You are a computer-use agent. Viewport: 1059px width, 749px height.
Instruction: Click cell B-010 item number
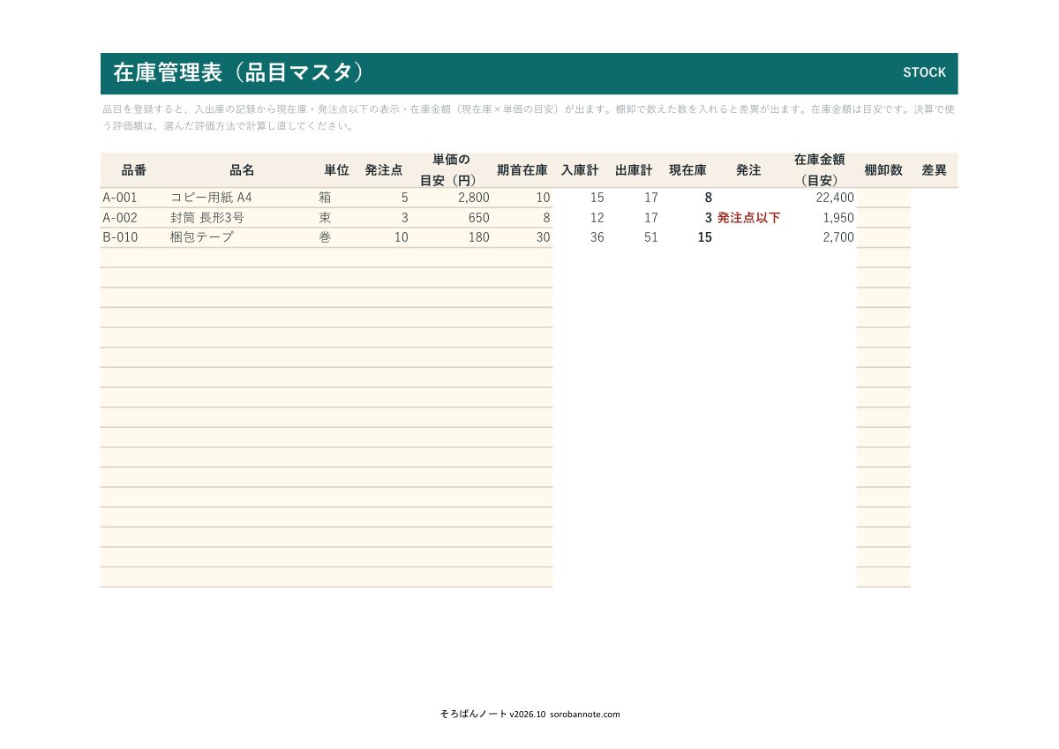point(120,237)
